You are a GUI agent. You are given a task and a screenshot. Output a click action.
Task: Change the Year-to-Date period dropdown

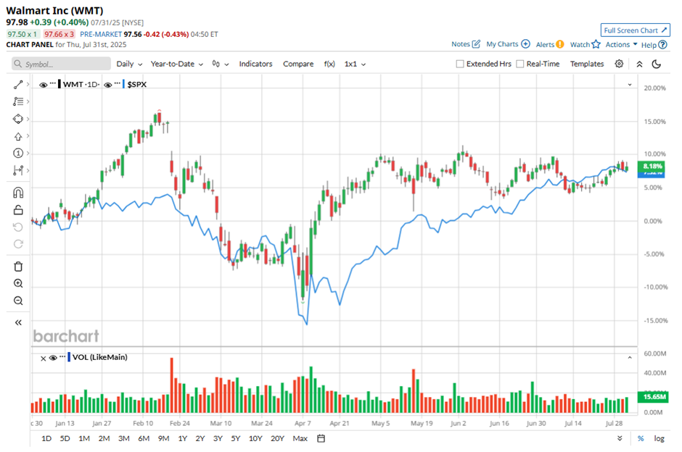tap(176, 64)
